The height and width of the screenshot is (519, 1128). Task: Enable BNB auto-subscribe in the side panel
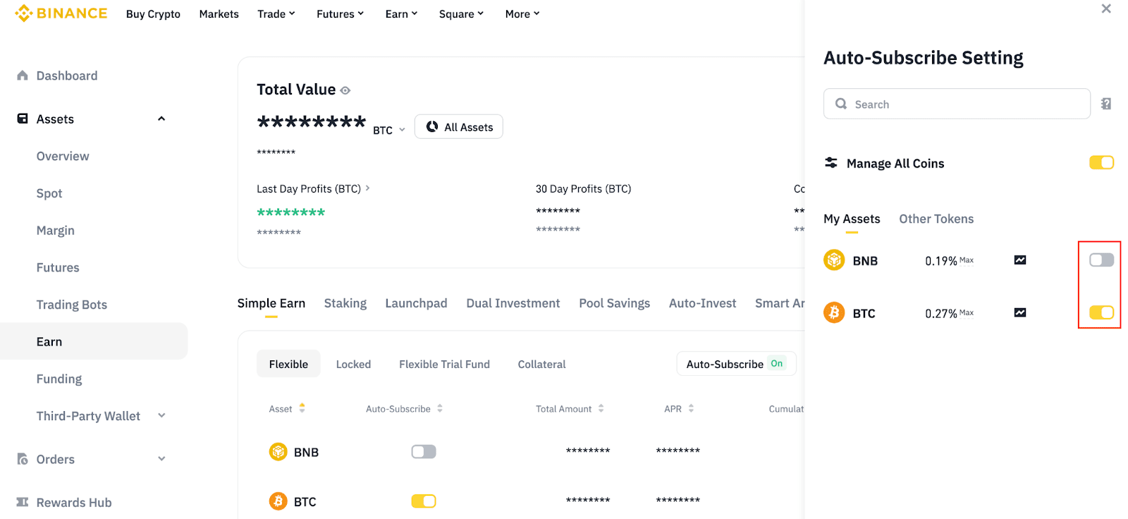[1101, 260]
